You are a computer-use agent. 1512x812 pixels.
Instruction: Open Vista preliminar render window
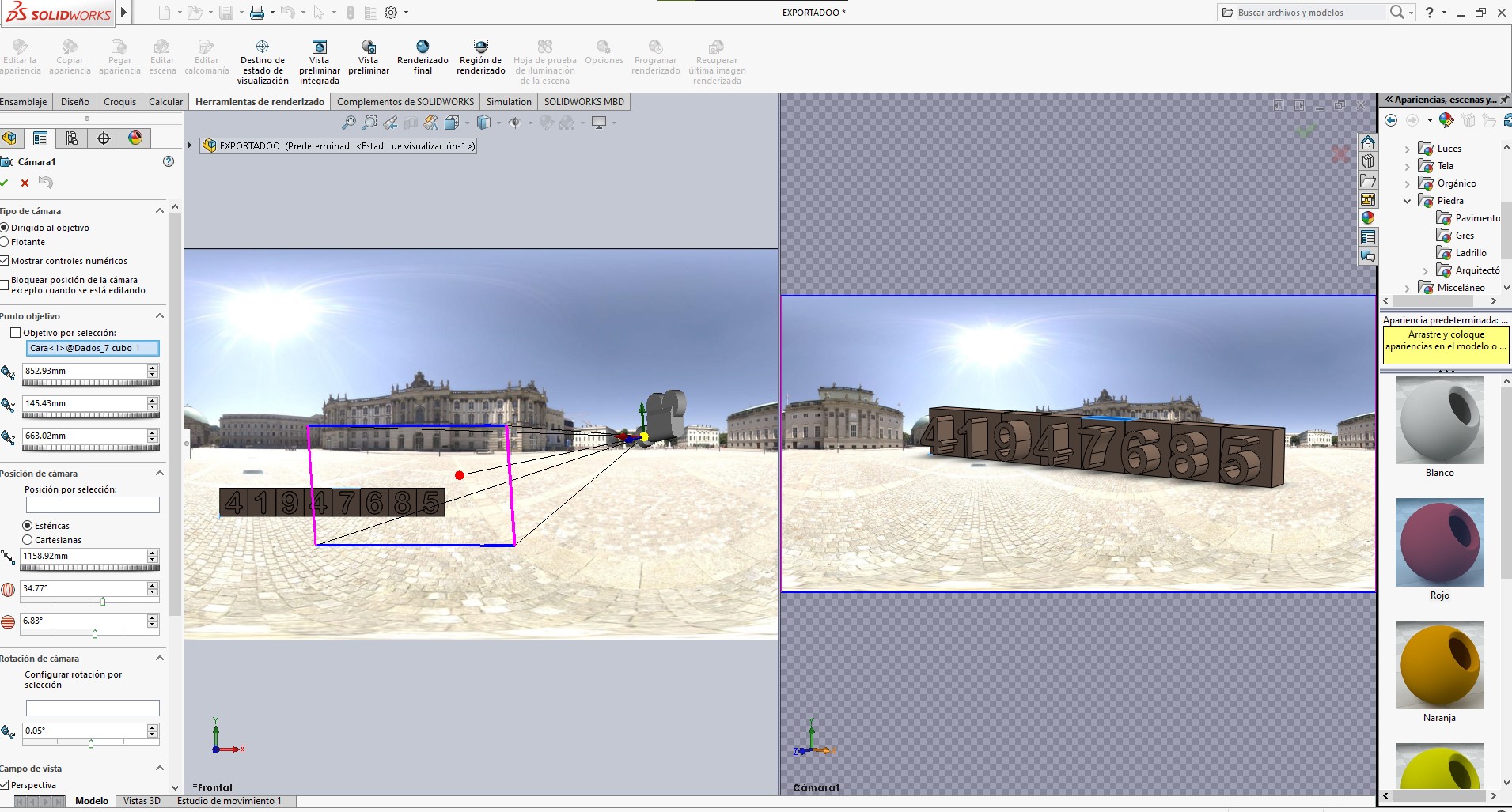point(369,57)
